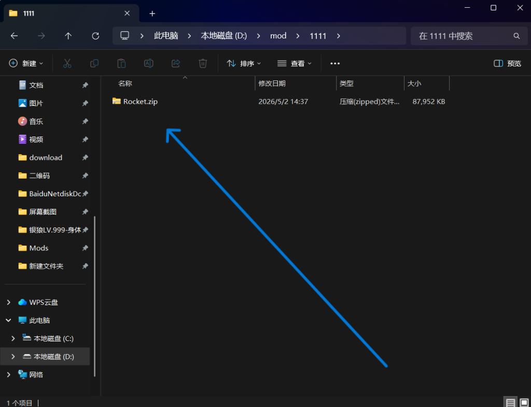Open 视频 in the sidebar

tap(36, 140)
